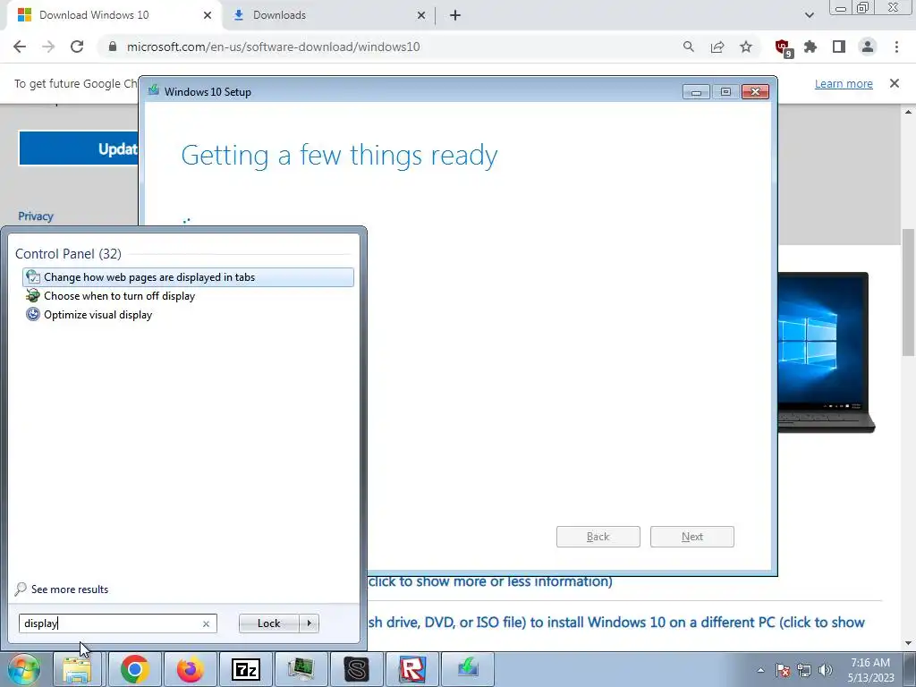Launch Google Chrome from the taskbar

tap(134, 669)
